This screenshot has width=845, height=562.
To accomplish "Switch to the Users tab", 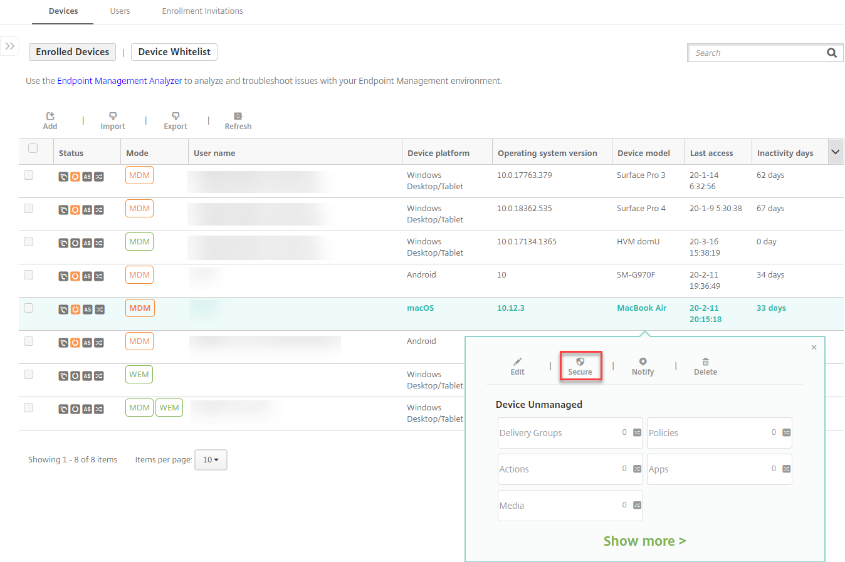I will (120, 11).
